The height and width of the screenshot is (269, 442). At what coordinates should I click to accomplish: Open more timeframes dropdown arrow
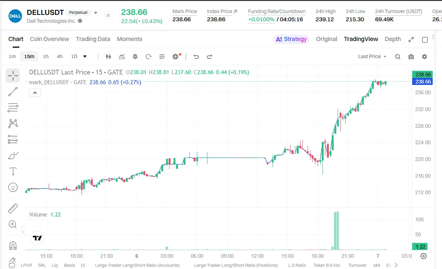85,56
